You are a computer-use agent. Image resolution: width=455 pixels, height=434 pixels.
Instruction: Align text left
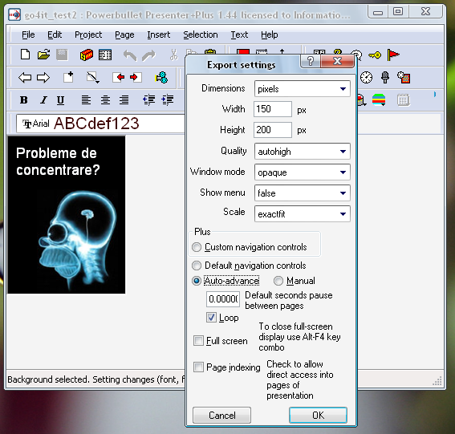[86, 100]
